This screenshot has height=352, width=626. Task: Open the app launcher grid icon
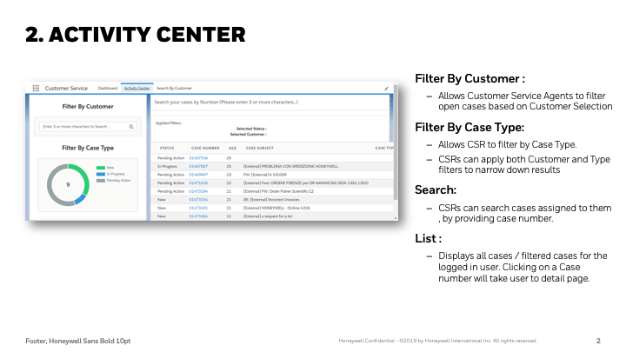pos(36,88)
